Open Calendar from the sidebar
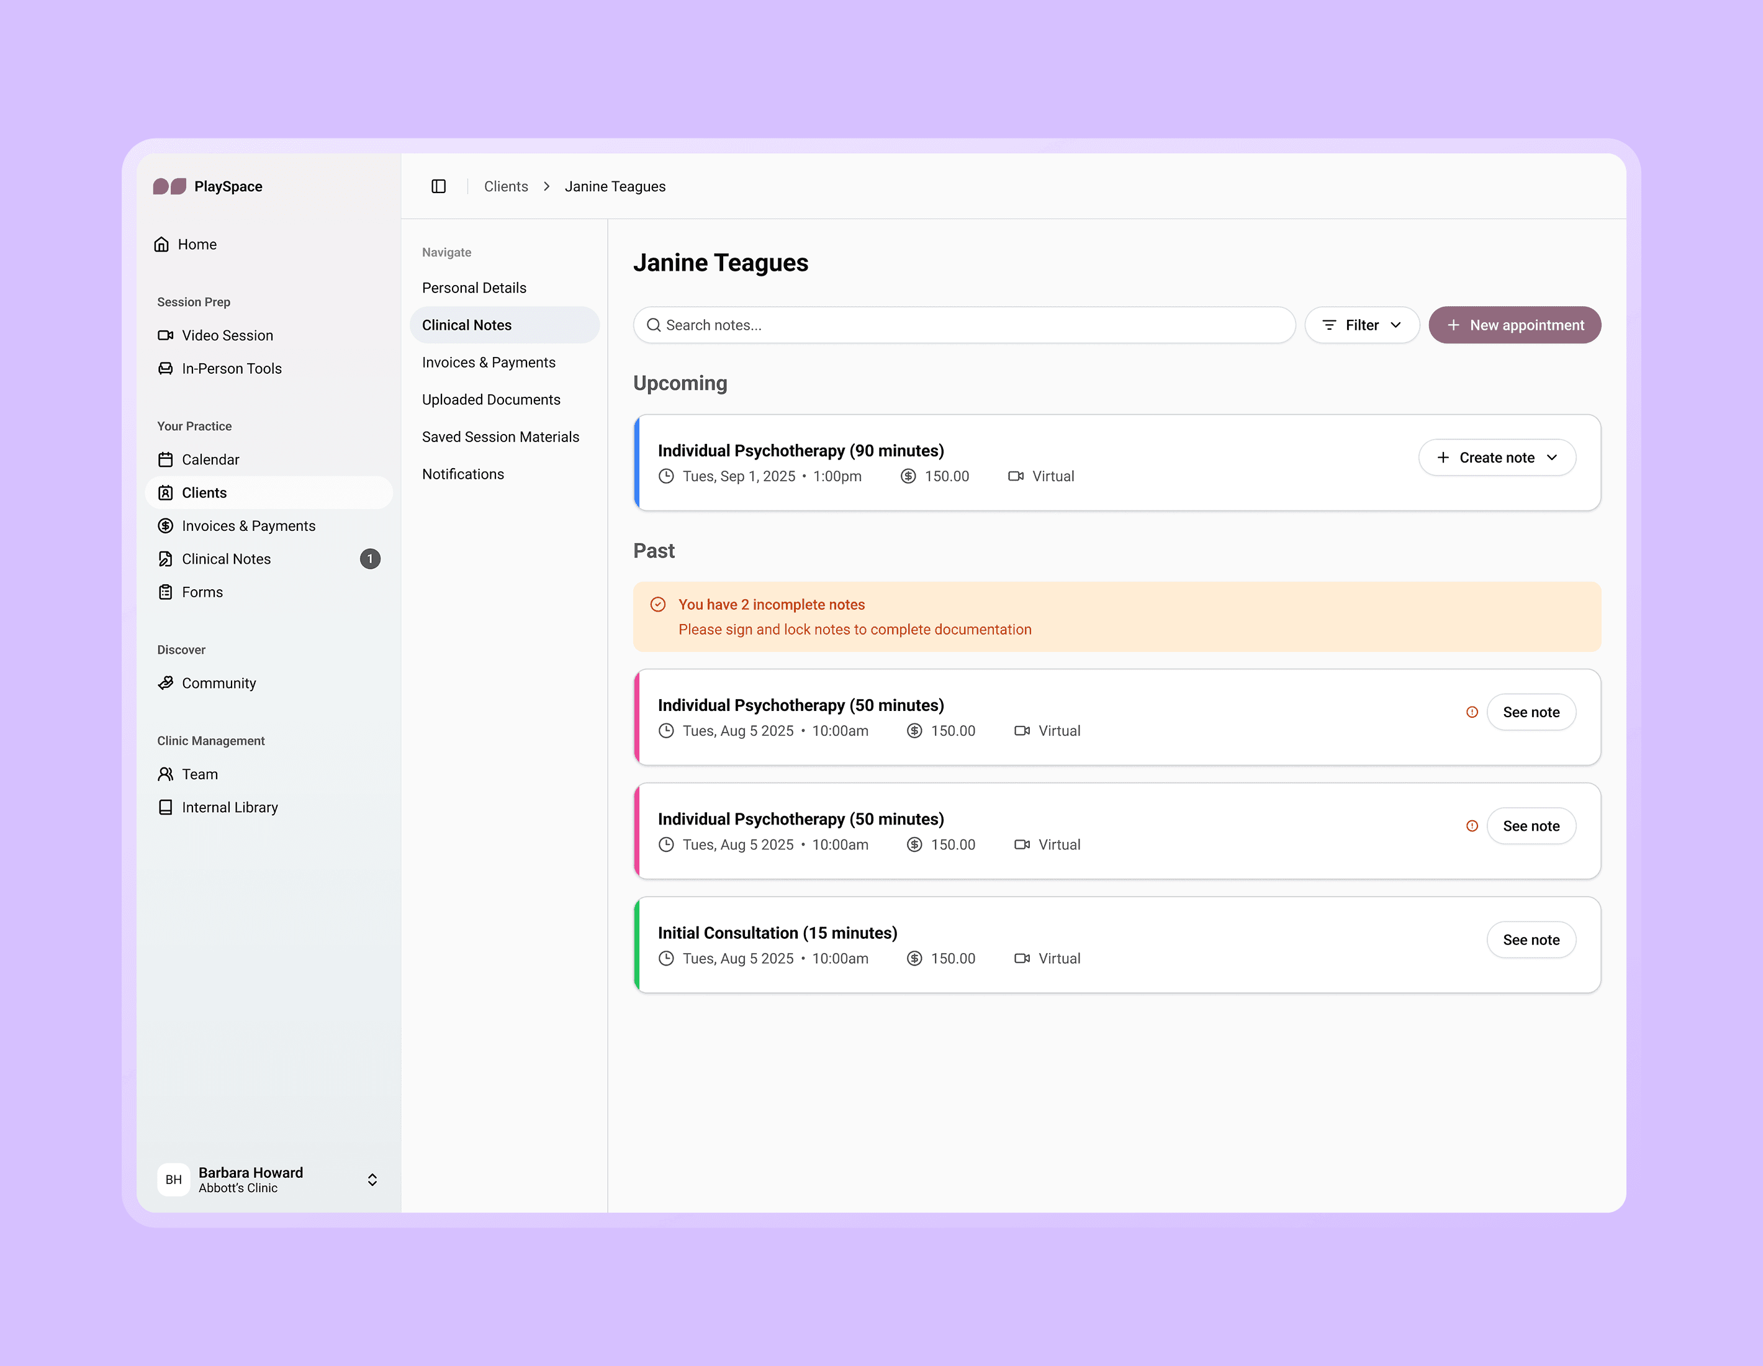Viewport: 1763px width, 1366px height. [210, 459]
